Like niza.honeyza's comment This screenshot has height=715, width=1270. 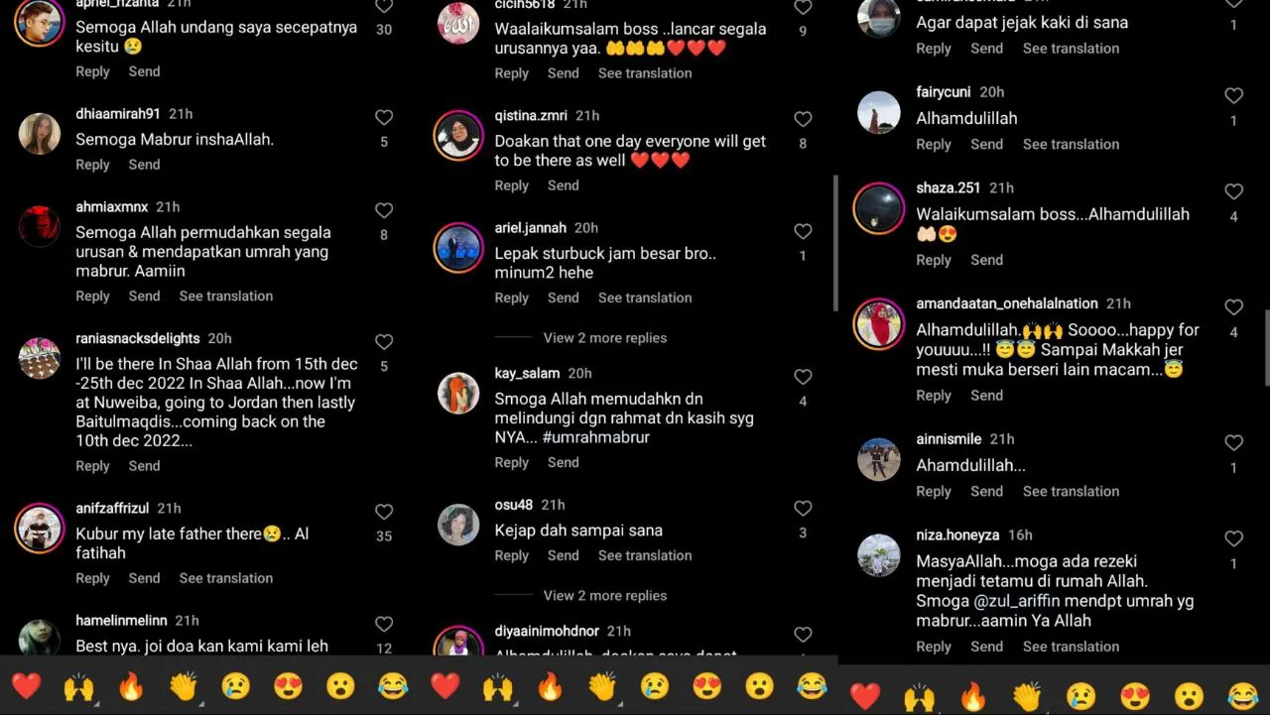point(1233,539)
